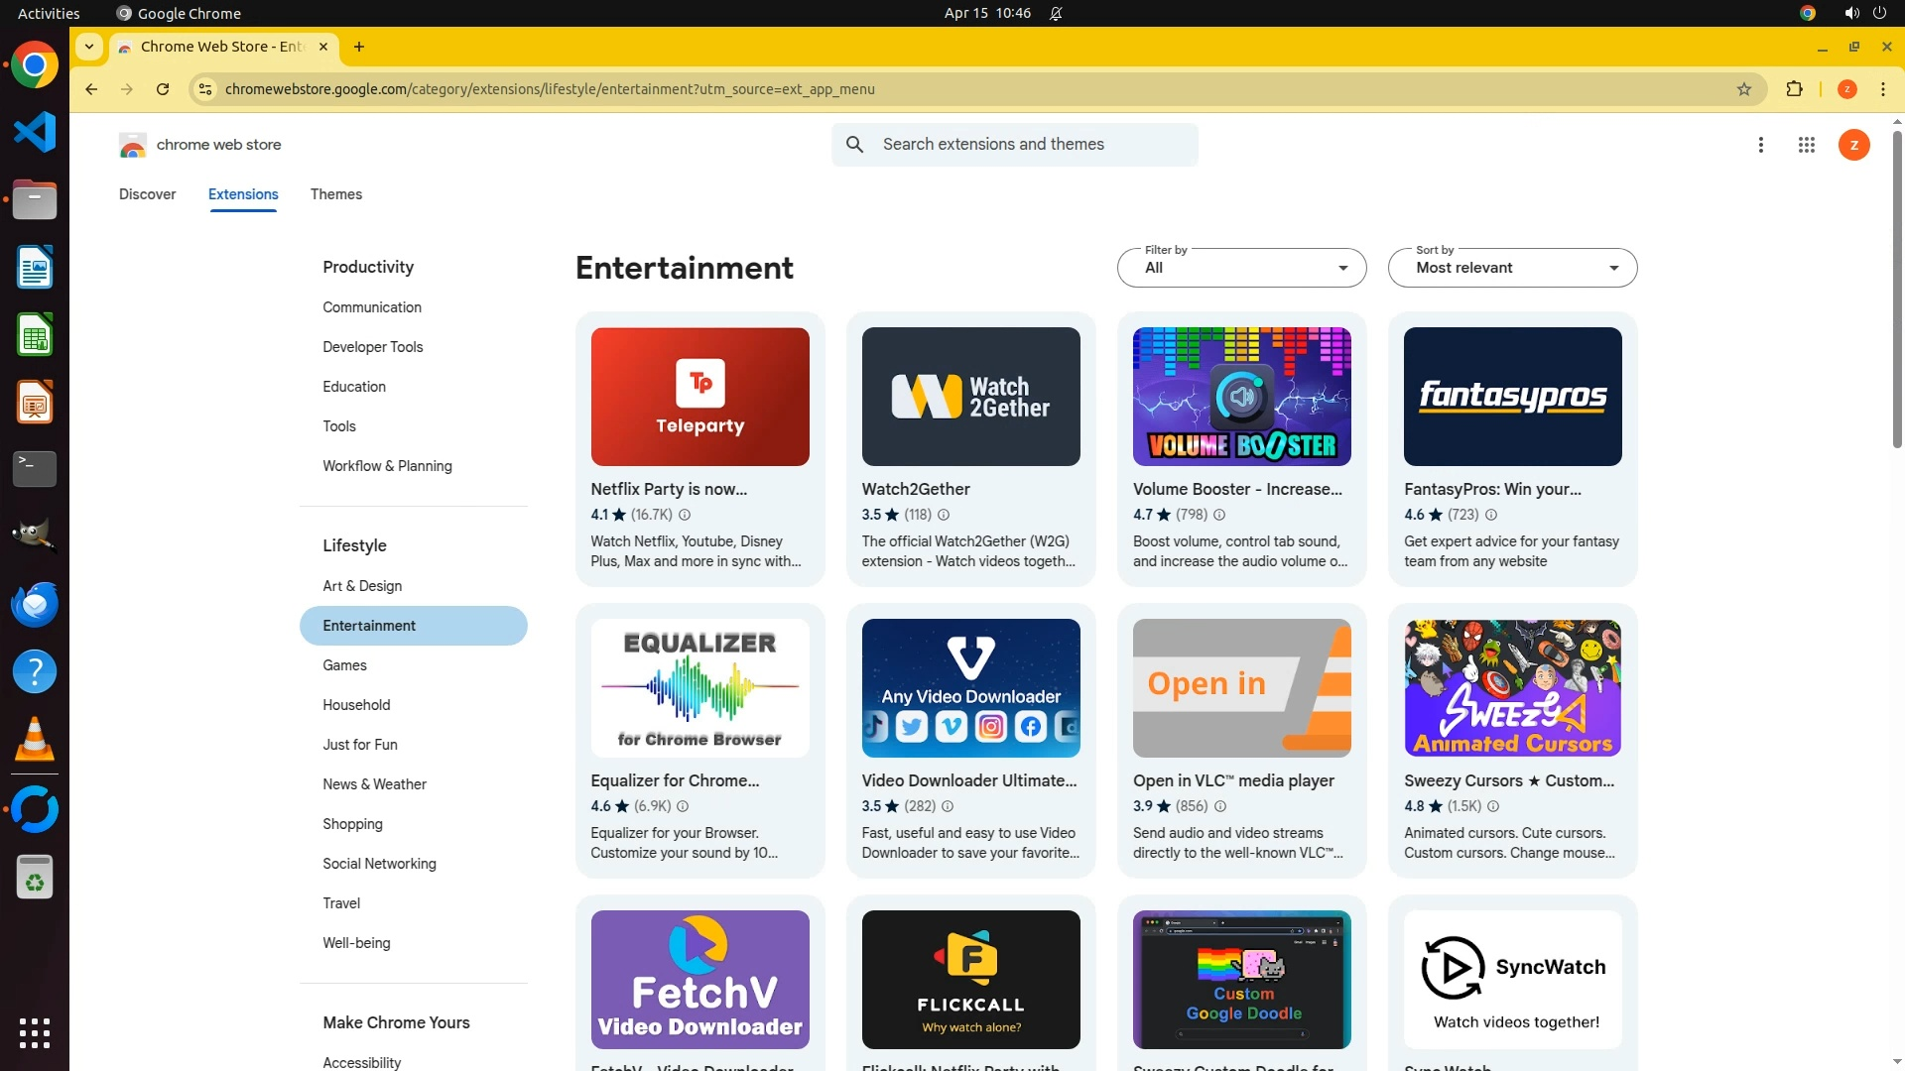Click info icon beside Teleparty rating
This screenshot has height=1071, width=1905.
685,515
